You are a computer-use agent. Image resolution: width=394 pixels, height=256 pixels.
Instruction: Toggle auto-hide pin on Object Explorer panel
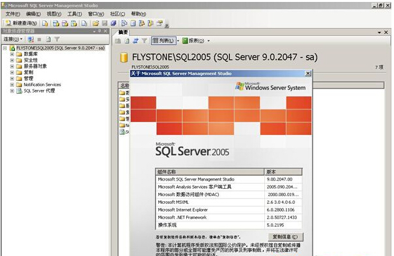100,31
